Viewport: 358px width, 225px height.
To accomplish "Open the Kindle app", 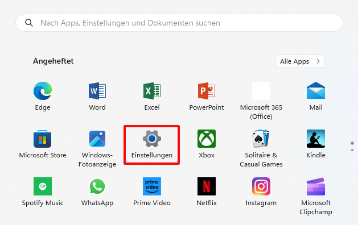I will click(316, 139).
